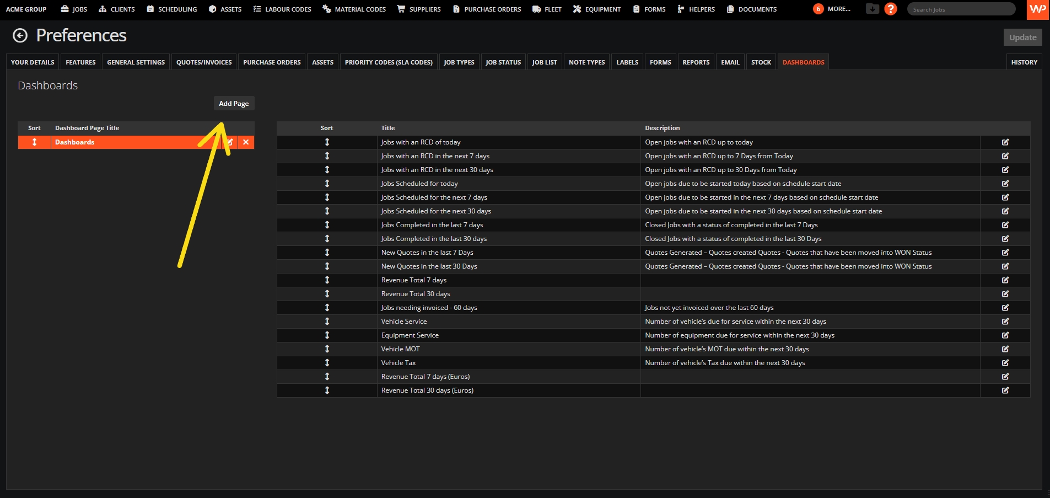Click sort handle of Dashboards page row
This screenshot has height=498, width=1050.
point(34,142)
